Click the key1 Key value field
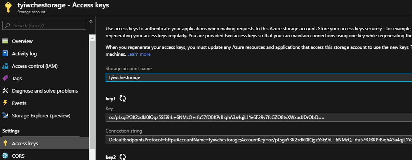 [259, 117]
